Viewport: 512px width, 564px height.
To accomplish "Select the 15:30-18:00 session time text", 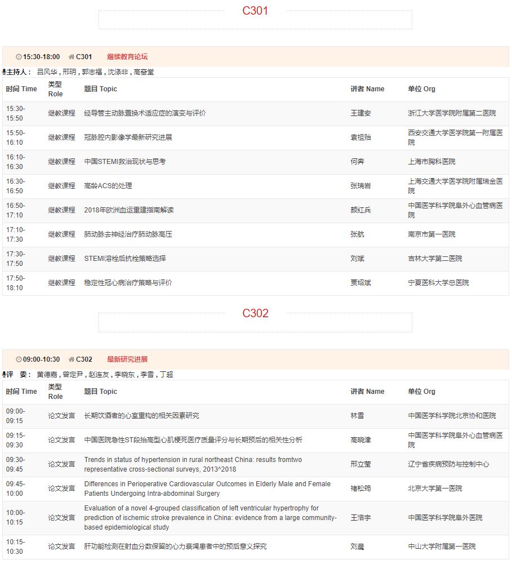I will click(41, 57).
